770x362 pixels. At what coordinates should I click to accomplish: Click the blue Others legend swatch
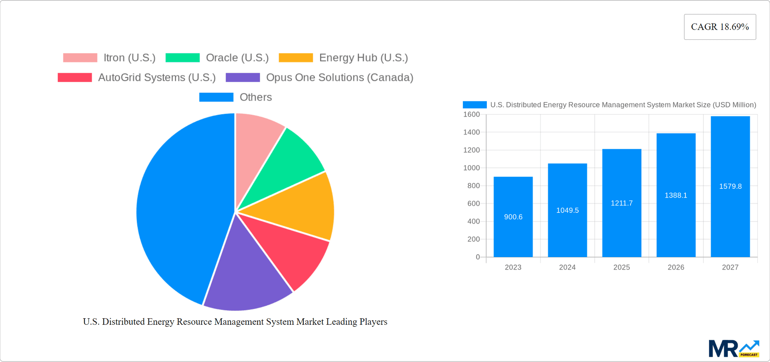[216, 97]
